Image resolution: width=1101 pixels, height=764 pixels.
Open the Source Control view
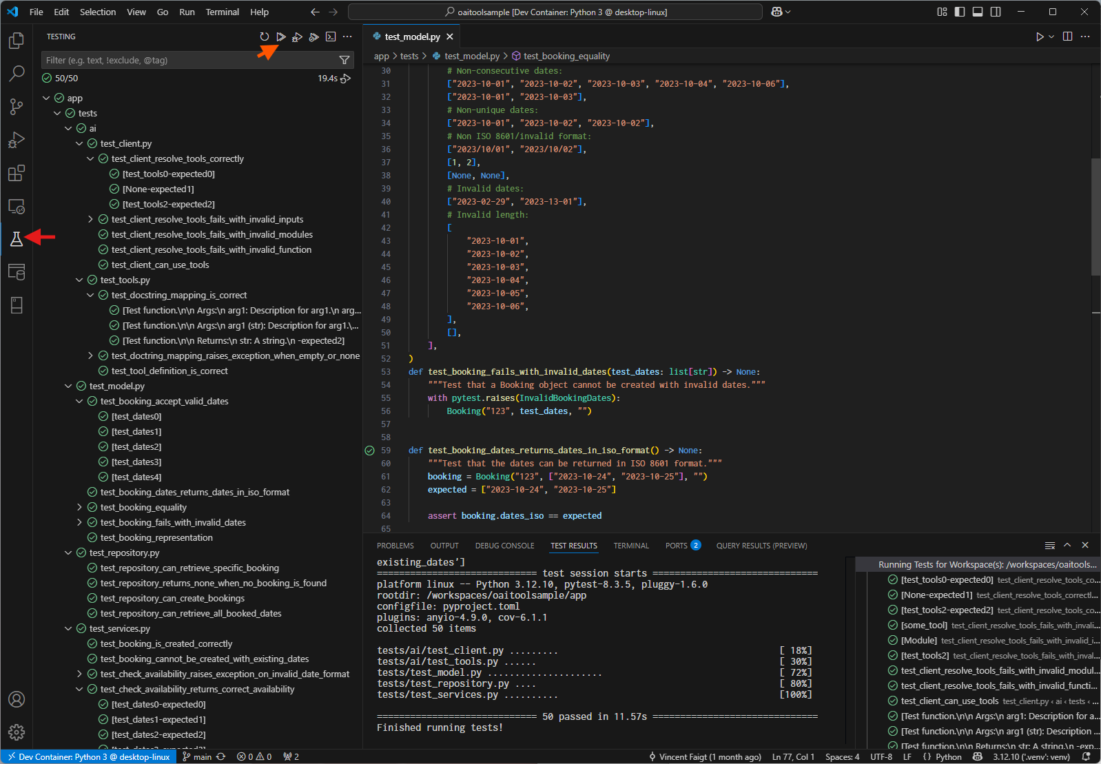17,106
